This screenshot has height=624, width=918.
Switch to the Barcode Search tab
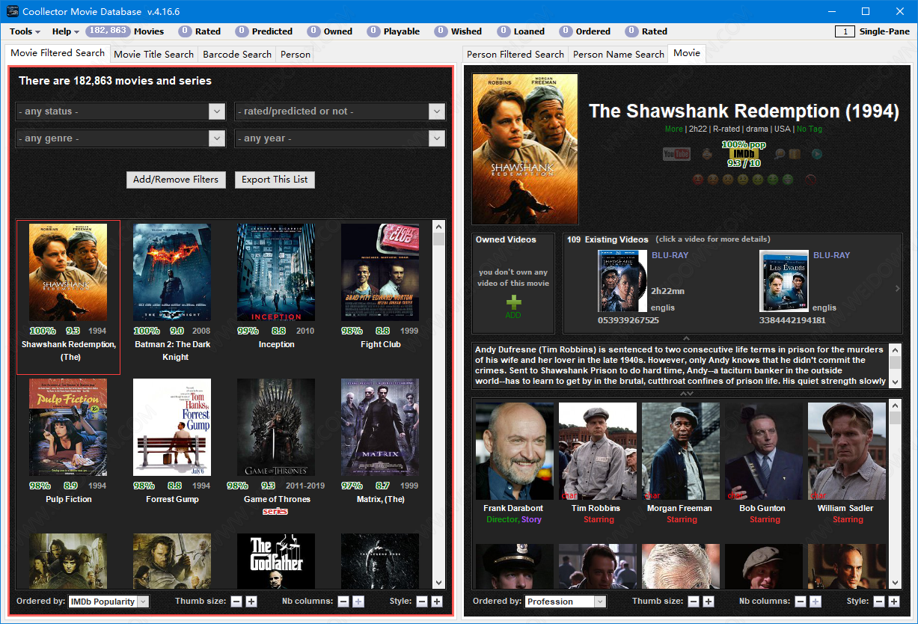pos(237,54)
